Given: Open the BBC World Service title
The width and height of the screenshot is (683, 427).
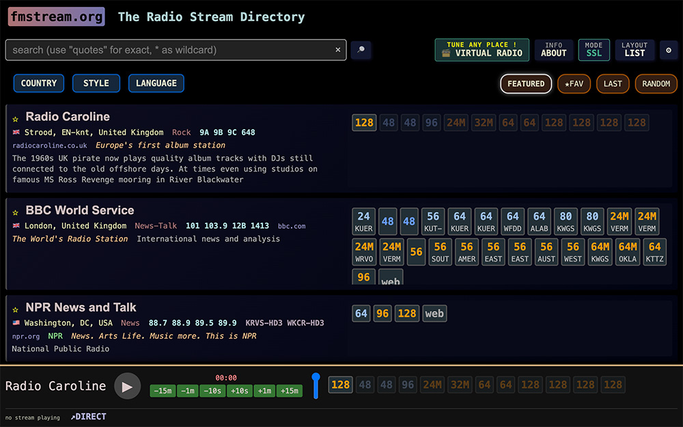Looking at the screenshot, I should point(80,210).
